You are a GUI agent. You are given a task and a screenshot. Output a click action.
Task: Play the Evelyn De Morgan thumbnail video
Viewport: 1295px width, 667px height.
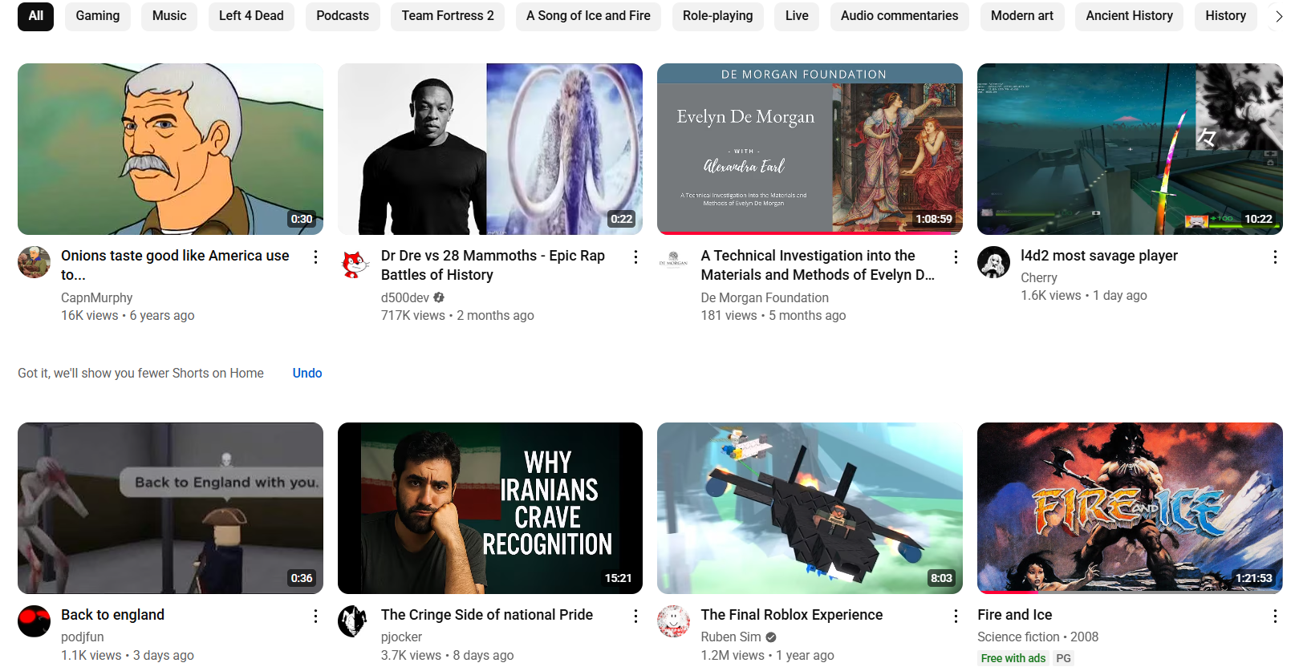click(810, 149)
